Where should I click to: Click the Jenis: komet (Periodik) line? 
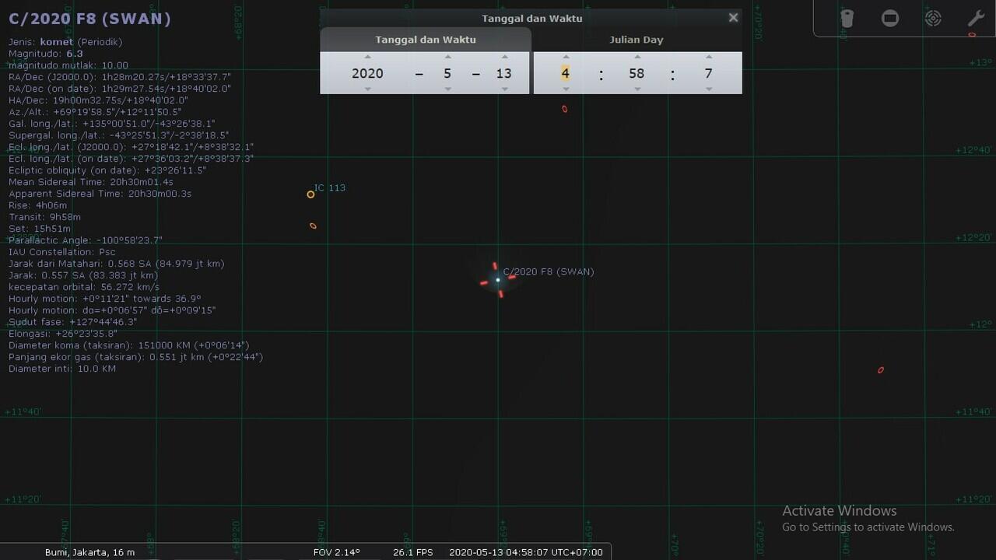point(65,42)
